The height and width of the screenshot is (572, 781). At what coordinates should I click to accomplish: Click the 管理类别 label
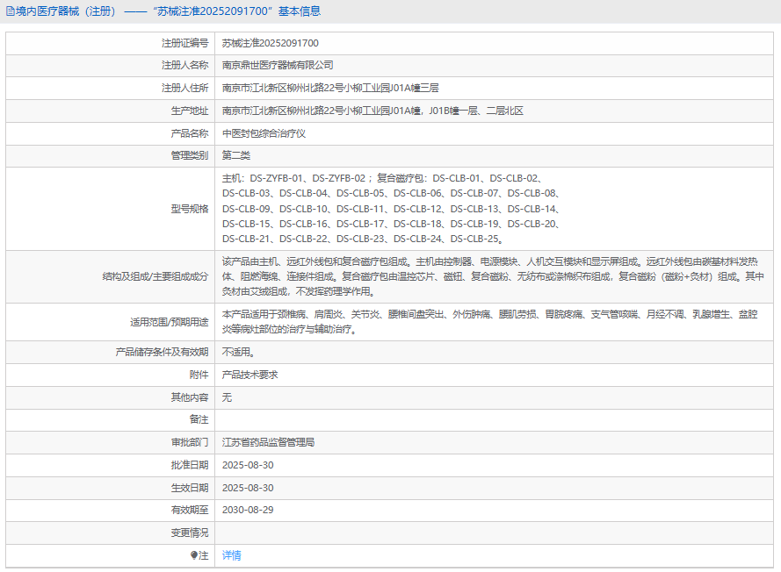[189, 155]
